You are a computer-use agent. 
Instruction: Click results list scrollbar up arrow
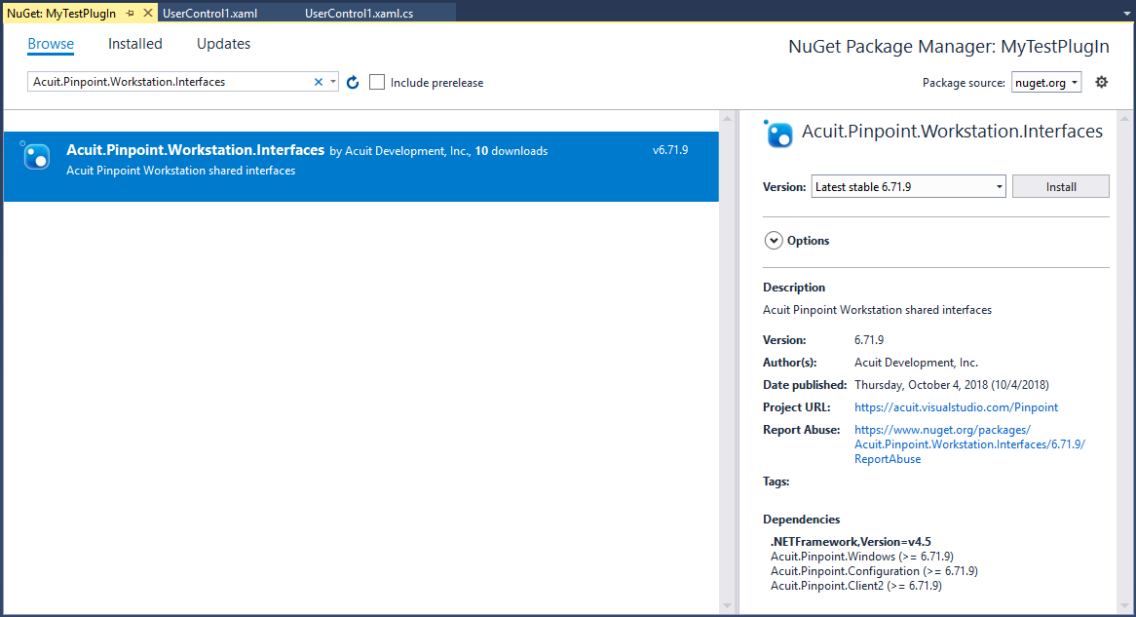pyautogui.click(x=728, y=118)
